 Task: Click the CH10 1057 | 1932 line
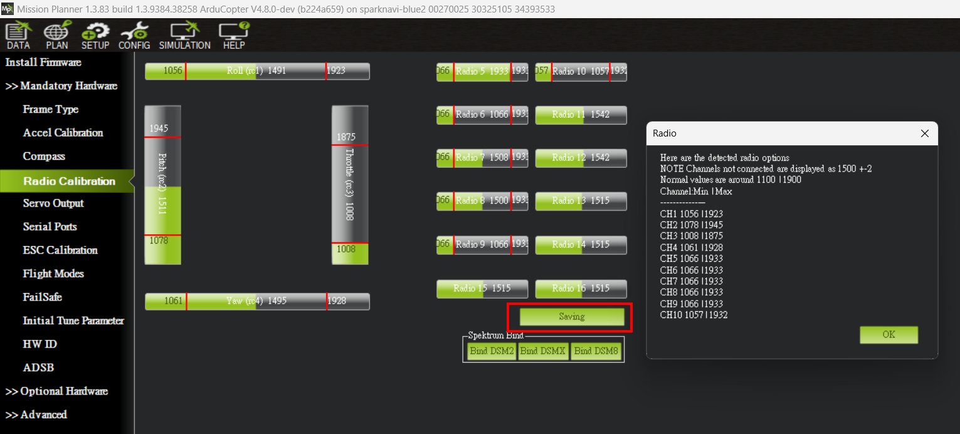tap(694, 315)
